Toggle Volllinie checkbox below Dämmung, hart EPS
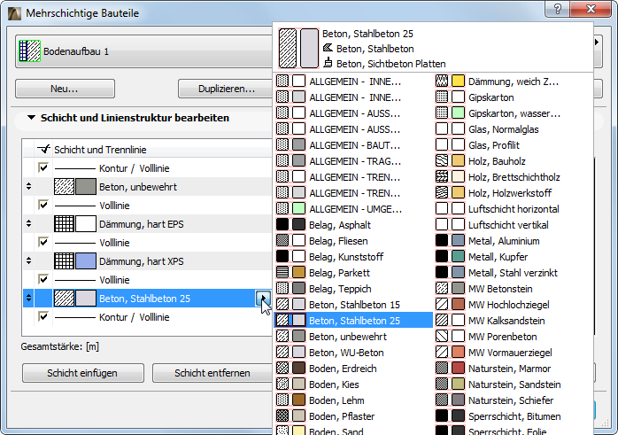Image resolution: width=618 pixels, height=435 pixels. [x=43, y=242]
